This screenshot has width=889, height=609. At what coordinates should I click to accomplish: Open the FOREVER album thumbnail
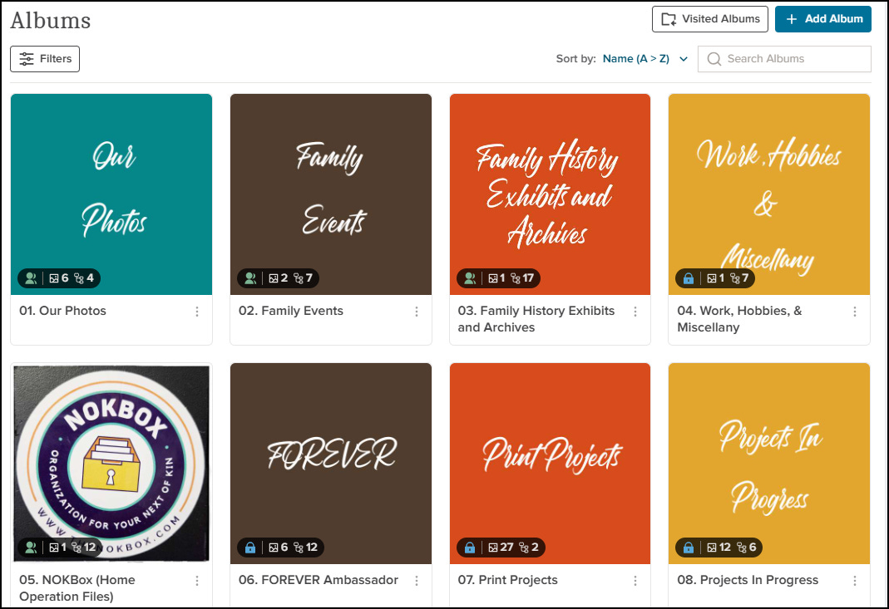coord(330,464)
